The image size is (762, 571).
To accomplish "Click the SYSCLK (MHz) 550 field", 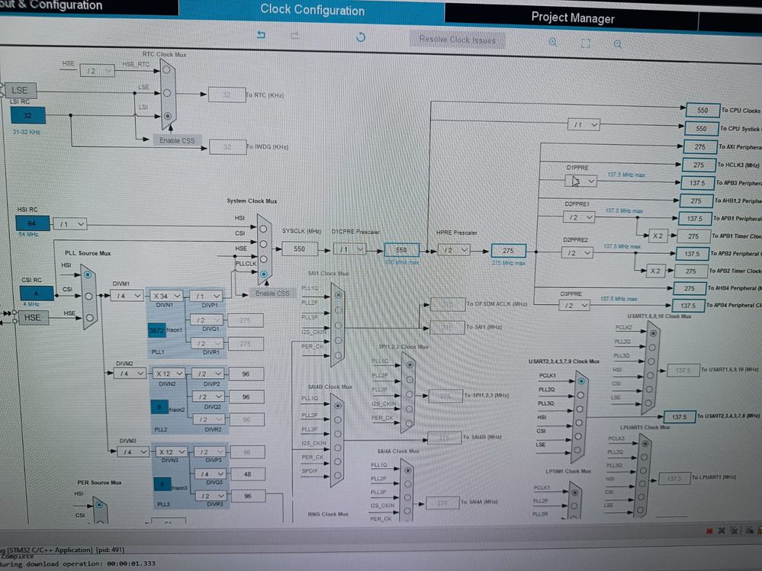I will tap(299, 249).
